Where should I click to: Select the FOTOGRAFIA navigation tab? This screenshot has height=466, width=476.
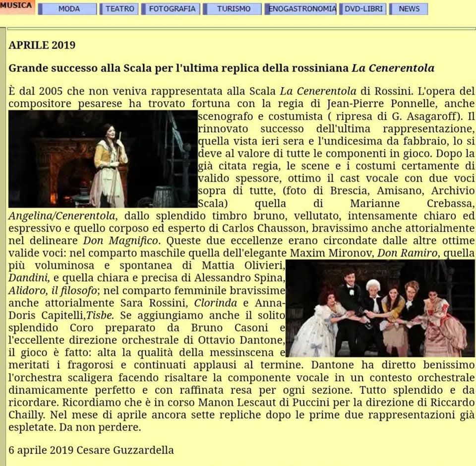[x=171, y=9]
